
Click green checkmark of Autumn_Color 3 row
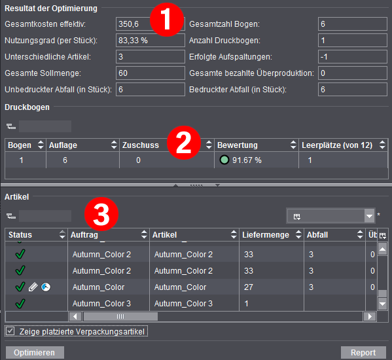click(20, 304)
